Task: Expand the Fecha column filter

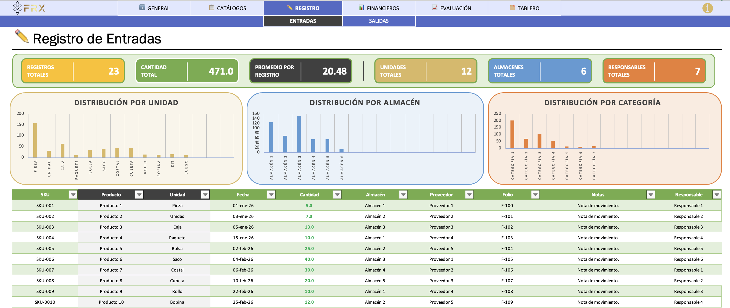Action: click(x=271, y=195)
